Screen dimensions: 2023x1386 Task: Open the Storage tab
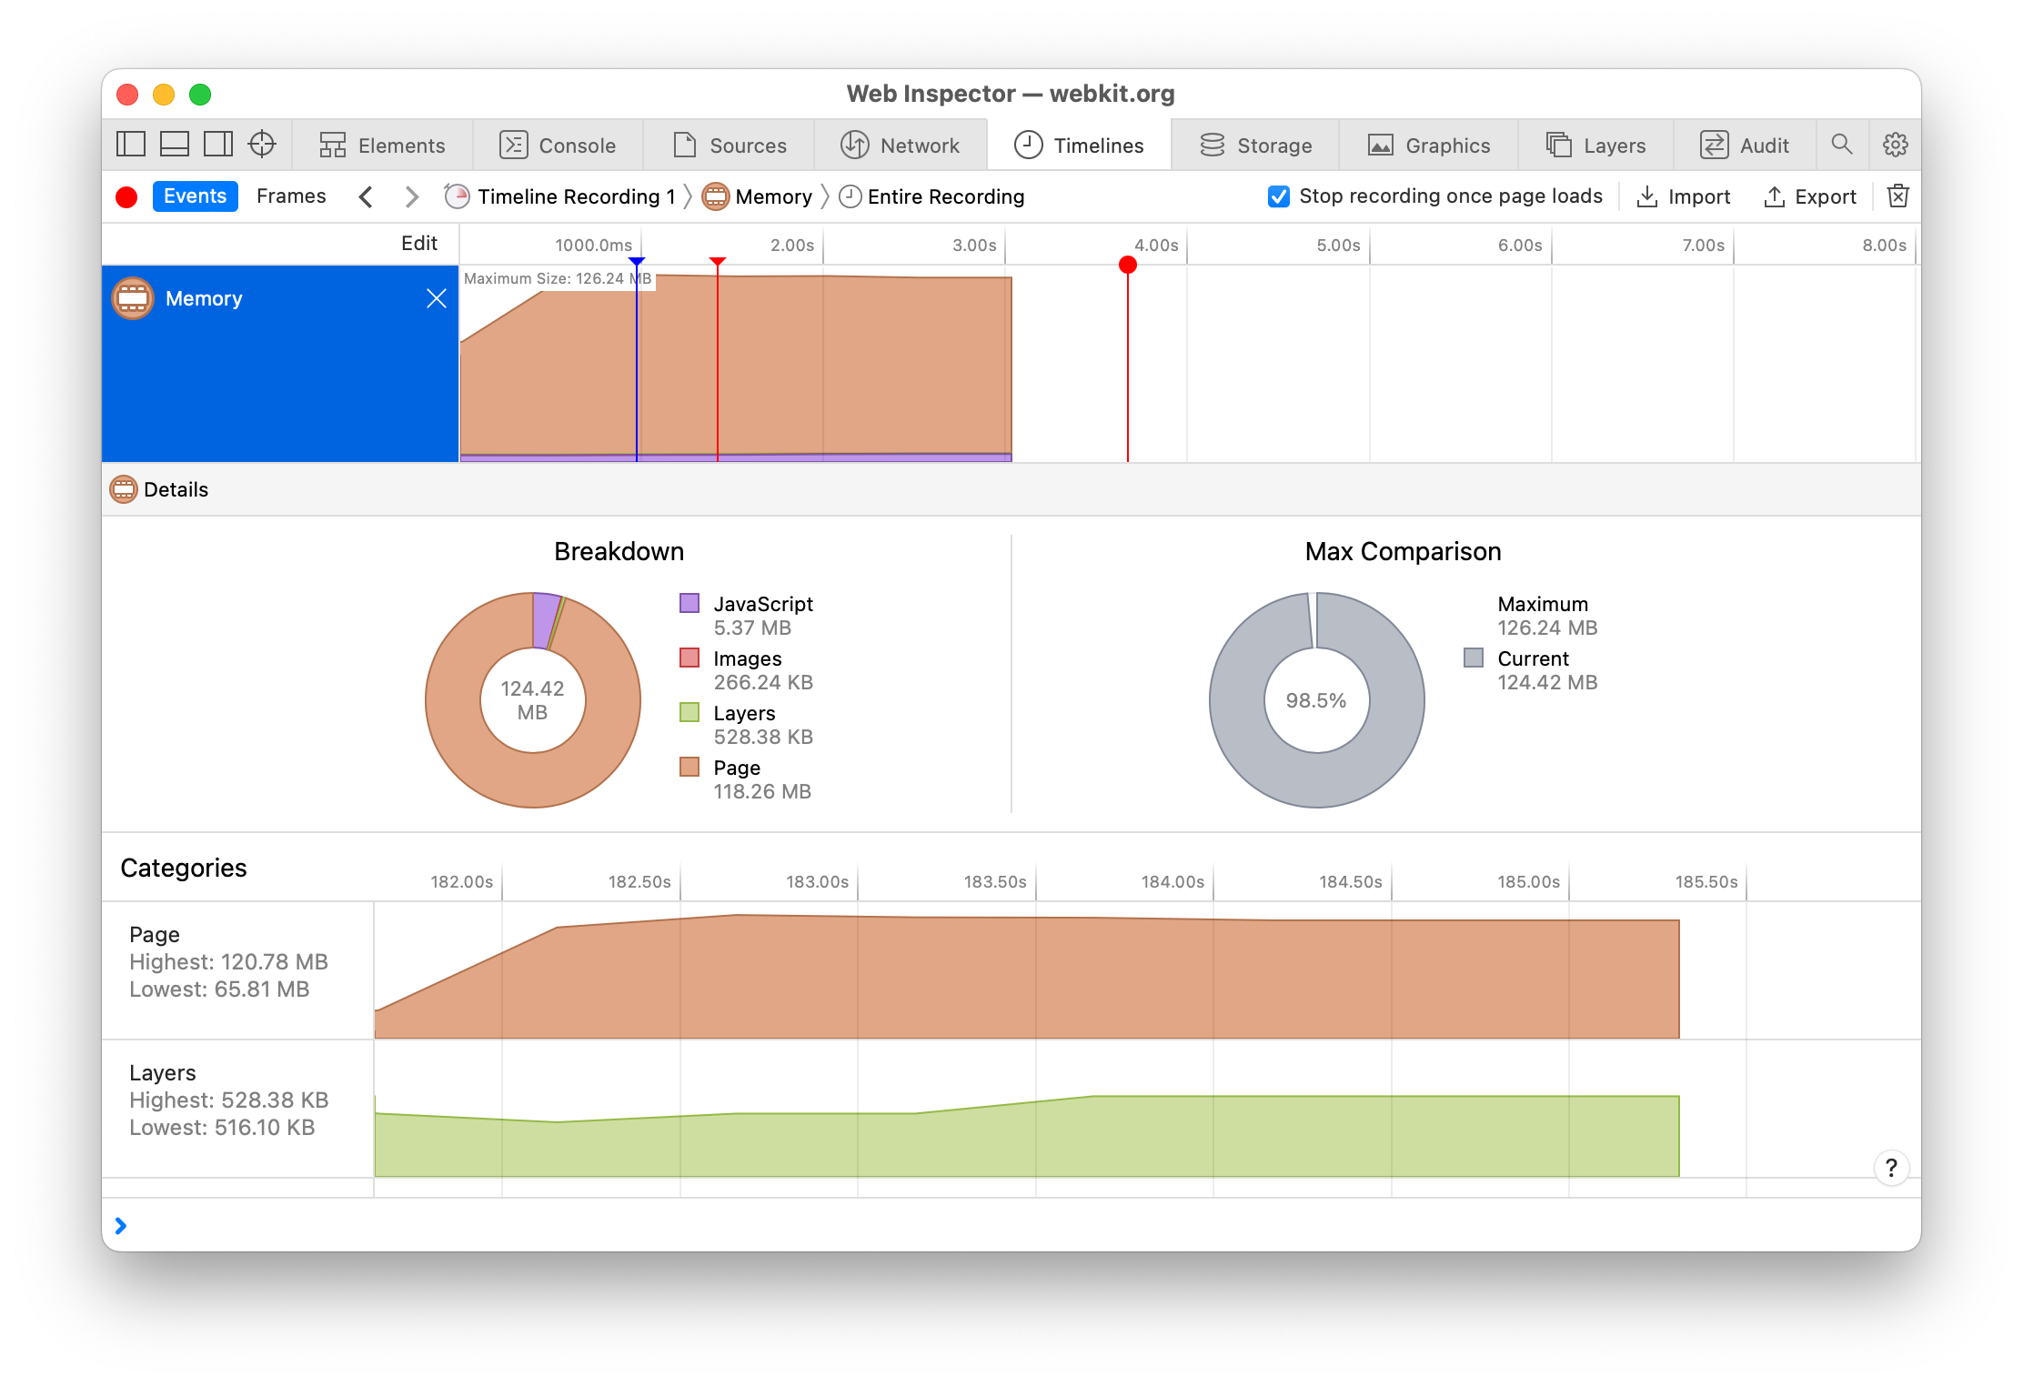[x=1256, y=145]
